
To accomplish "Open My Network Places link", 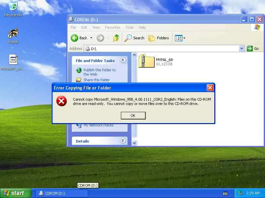I will tap(98, 125).
